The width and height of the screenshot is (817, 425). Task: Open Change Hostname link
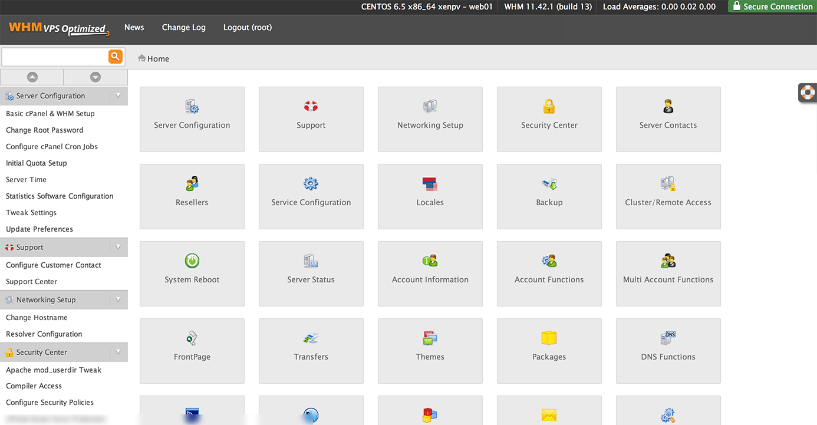[37, 317]
